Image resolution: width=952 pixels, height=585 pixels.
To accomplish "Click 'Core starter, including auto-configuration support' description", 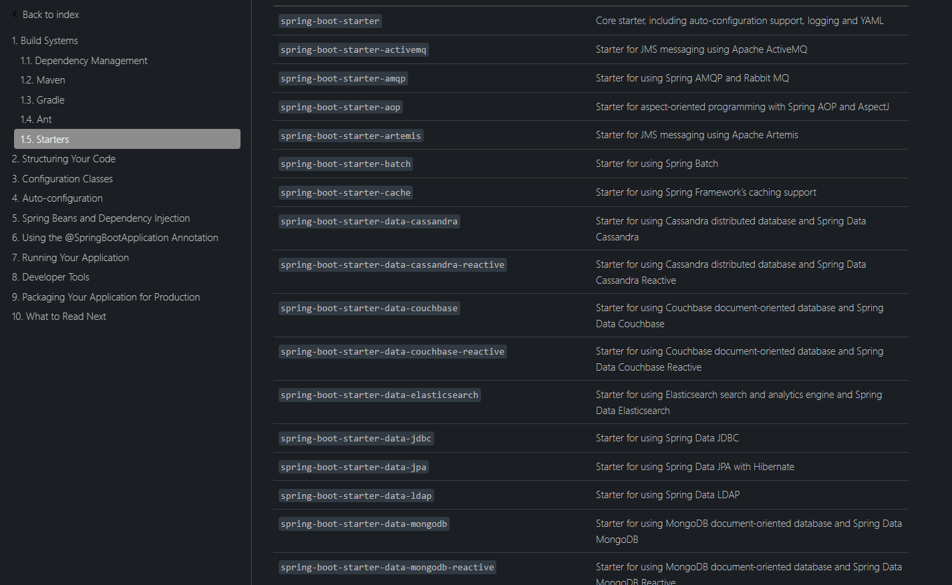I will coord(740,21).
